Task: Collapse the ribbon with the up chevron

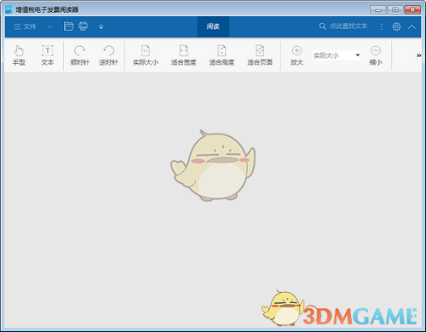Action: 412,27
